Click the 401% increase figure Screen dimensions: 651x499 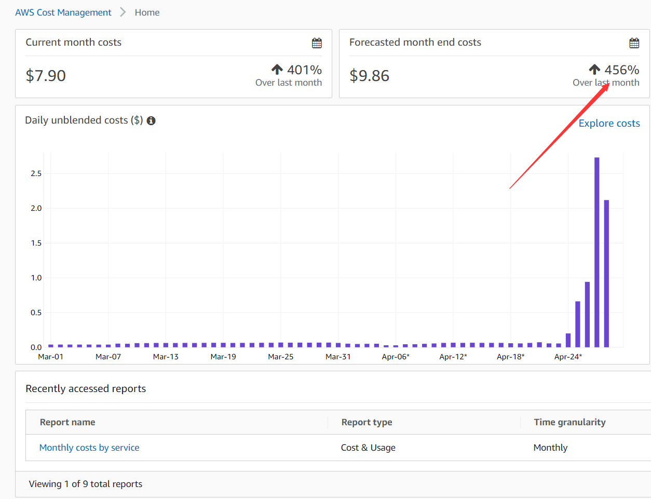pyautogui.click(x=304, y=70)
